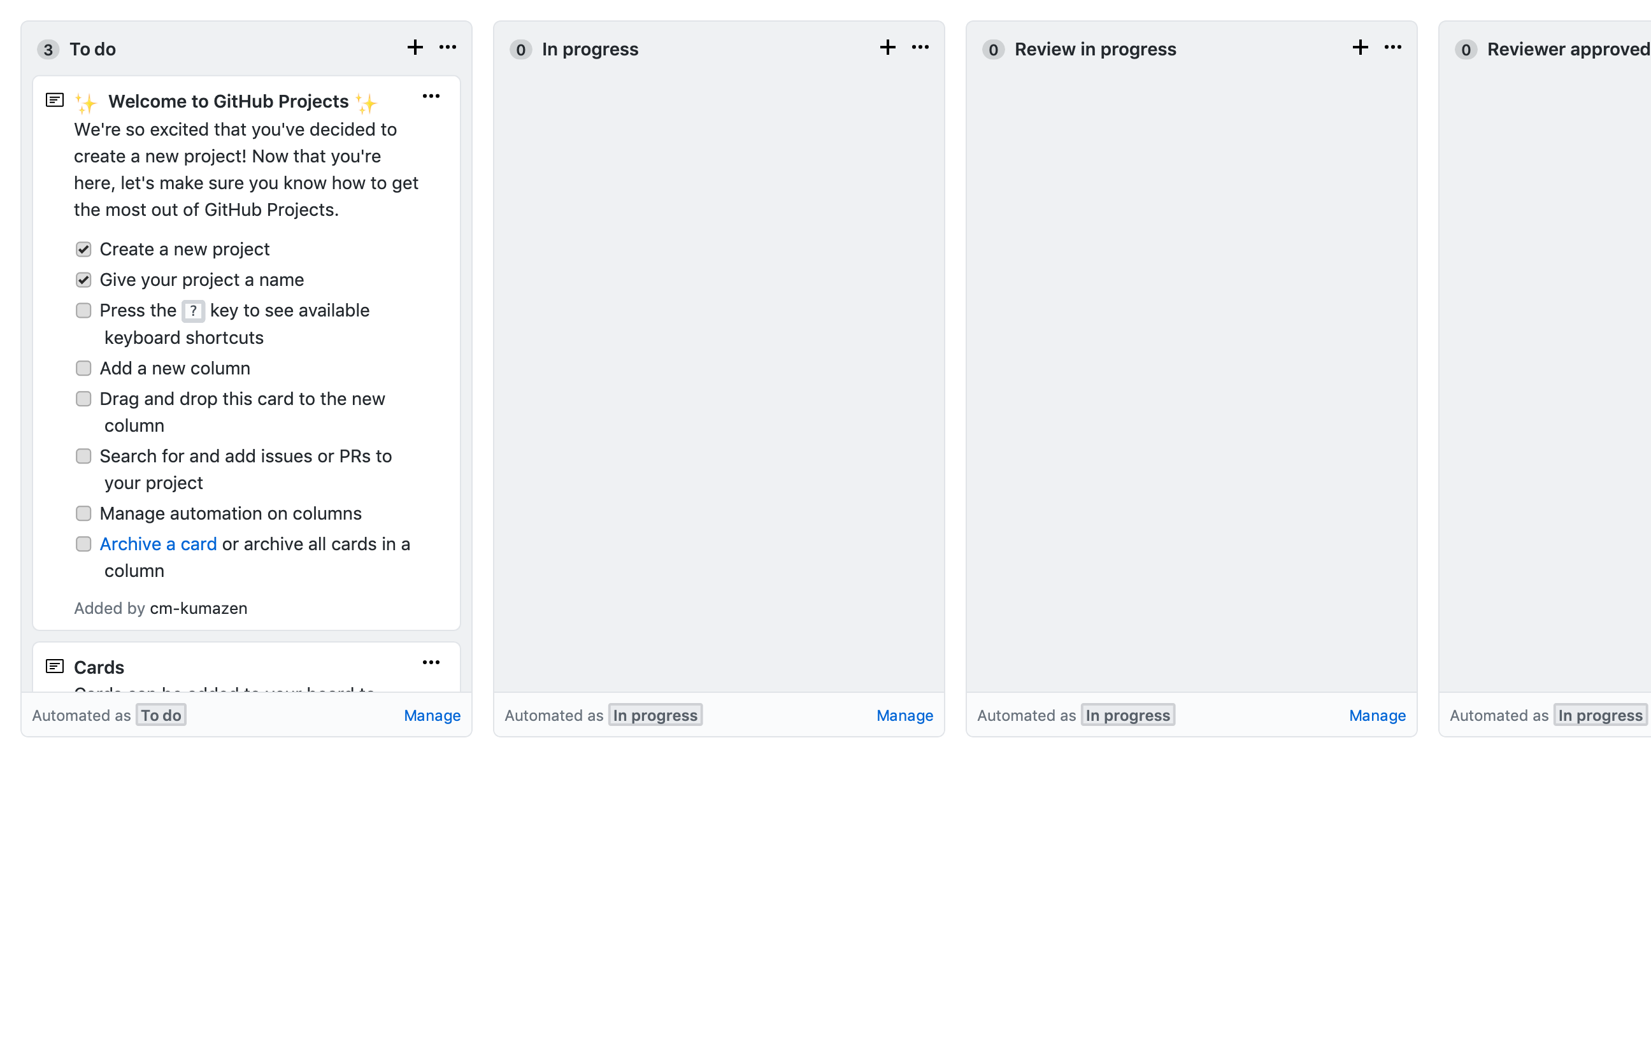Click the In progress card count badge
This screenshot has width=1651, height=1052.
pos(521,49)
